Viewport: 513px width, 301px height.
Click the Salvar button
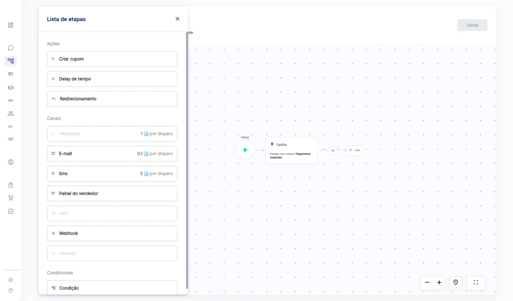click(x=472, y=25)
